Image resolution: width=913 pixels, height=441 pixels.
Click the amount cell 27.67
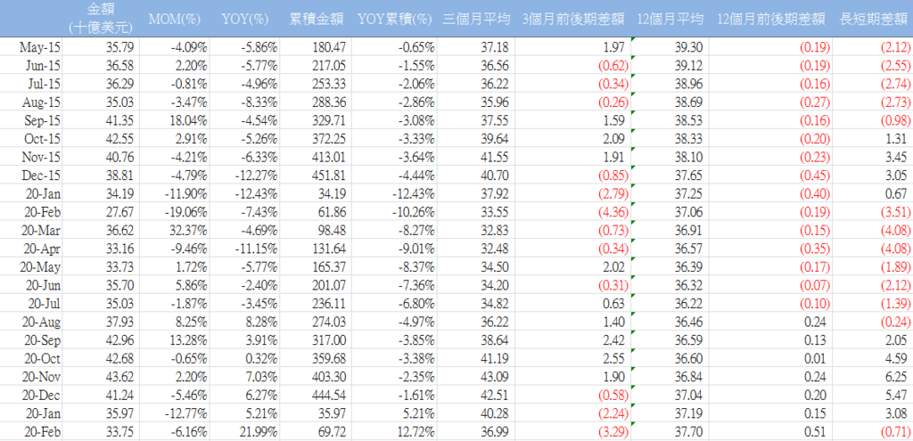(120, 212)
